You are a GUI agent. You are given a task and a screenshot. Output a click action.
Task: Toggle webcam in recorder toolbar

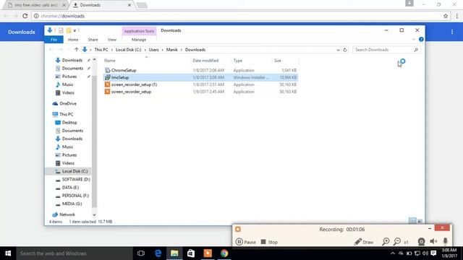click(421, 242)
